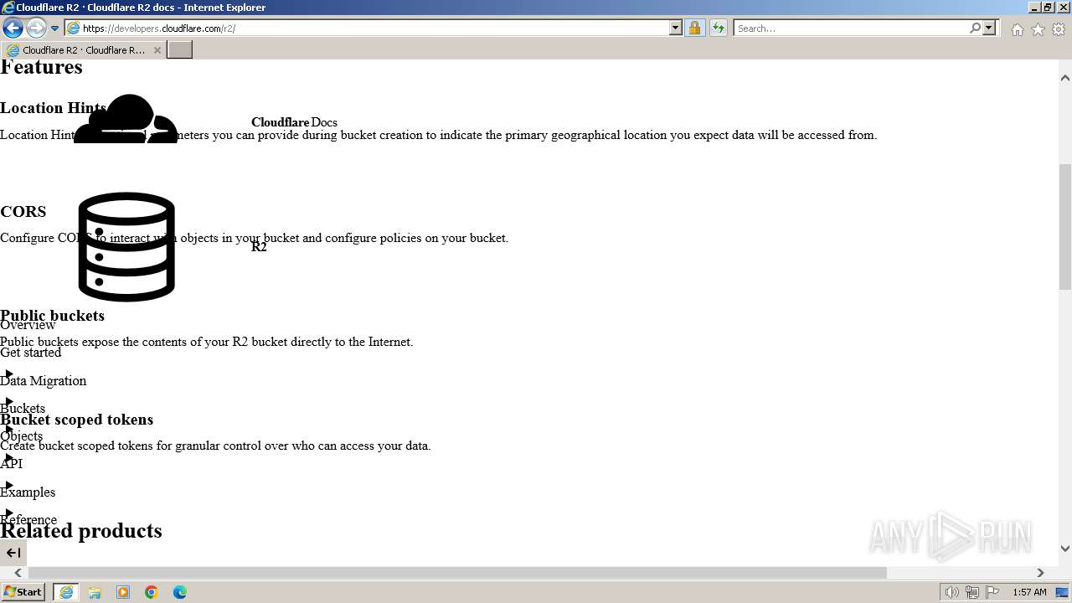This screenshot has width=1072, height=603.
Task: Expand the Data Migration section
Action: [x=9, y=374]
